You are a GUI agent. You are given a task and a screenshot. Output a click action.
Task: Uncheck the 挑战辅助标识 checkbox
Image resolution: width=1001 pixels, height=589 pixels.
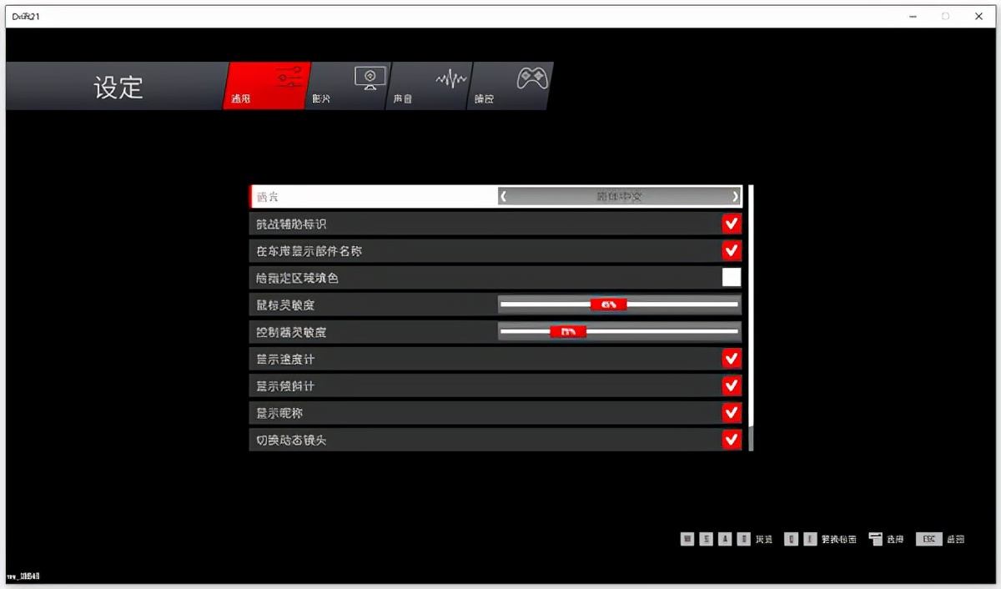point(732,224)
